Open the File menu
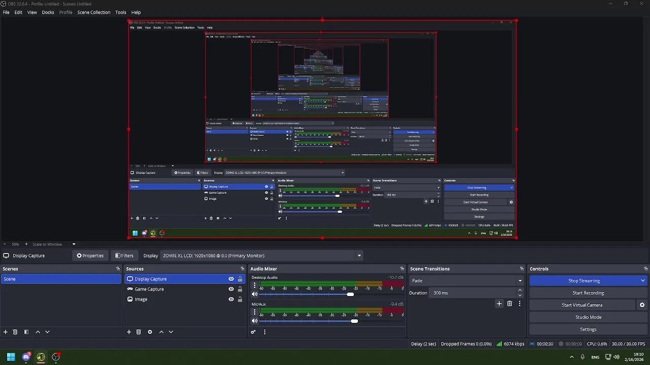650x365 pixels. (x=6, y=12)
